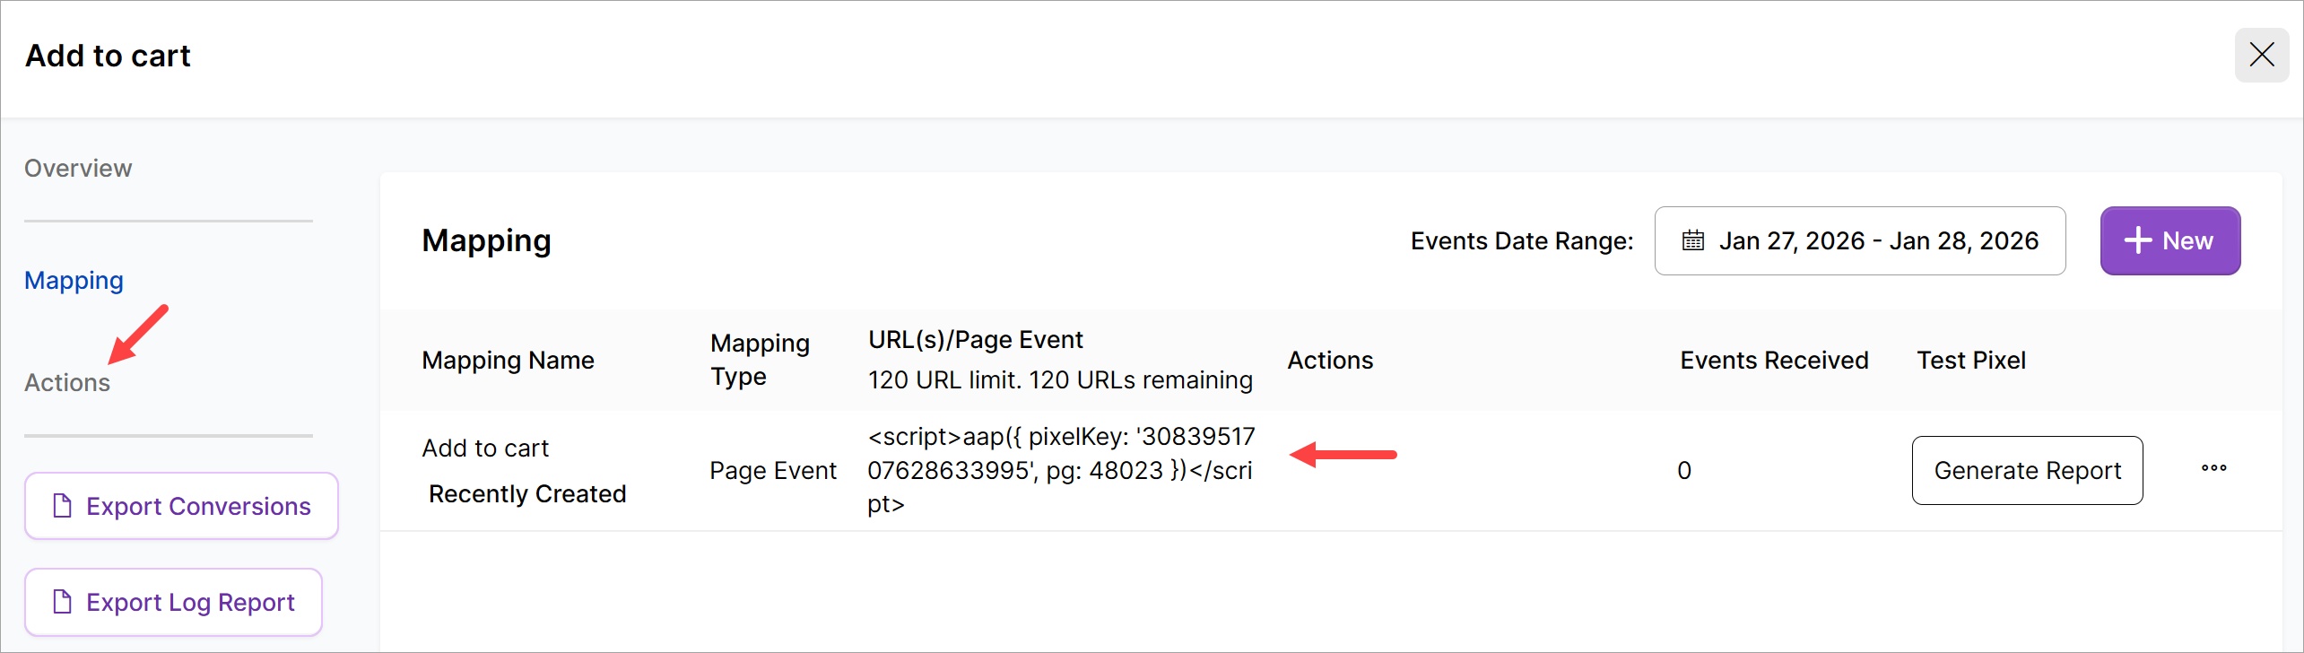Click the Test Pixel column header
Screen dimensions: 2304x653
pos(1971,361)
